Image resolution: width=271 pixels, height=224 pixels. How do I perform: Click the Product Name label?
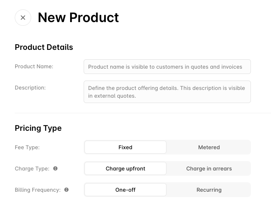pyautogui.click(x=34, y=67)
